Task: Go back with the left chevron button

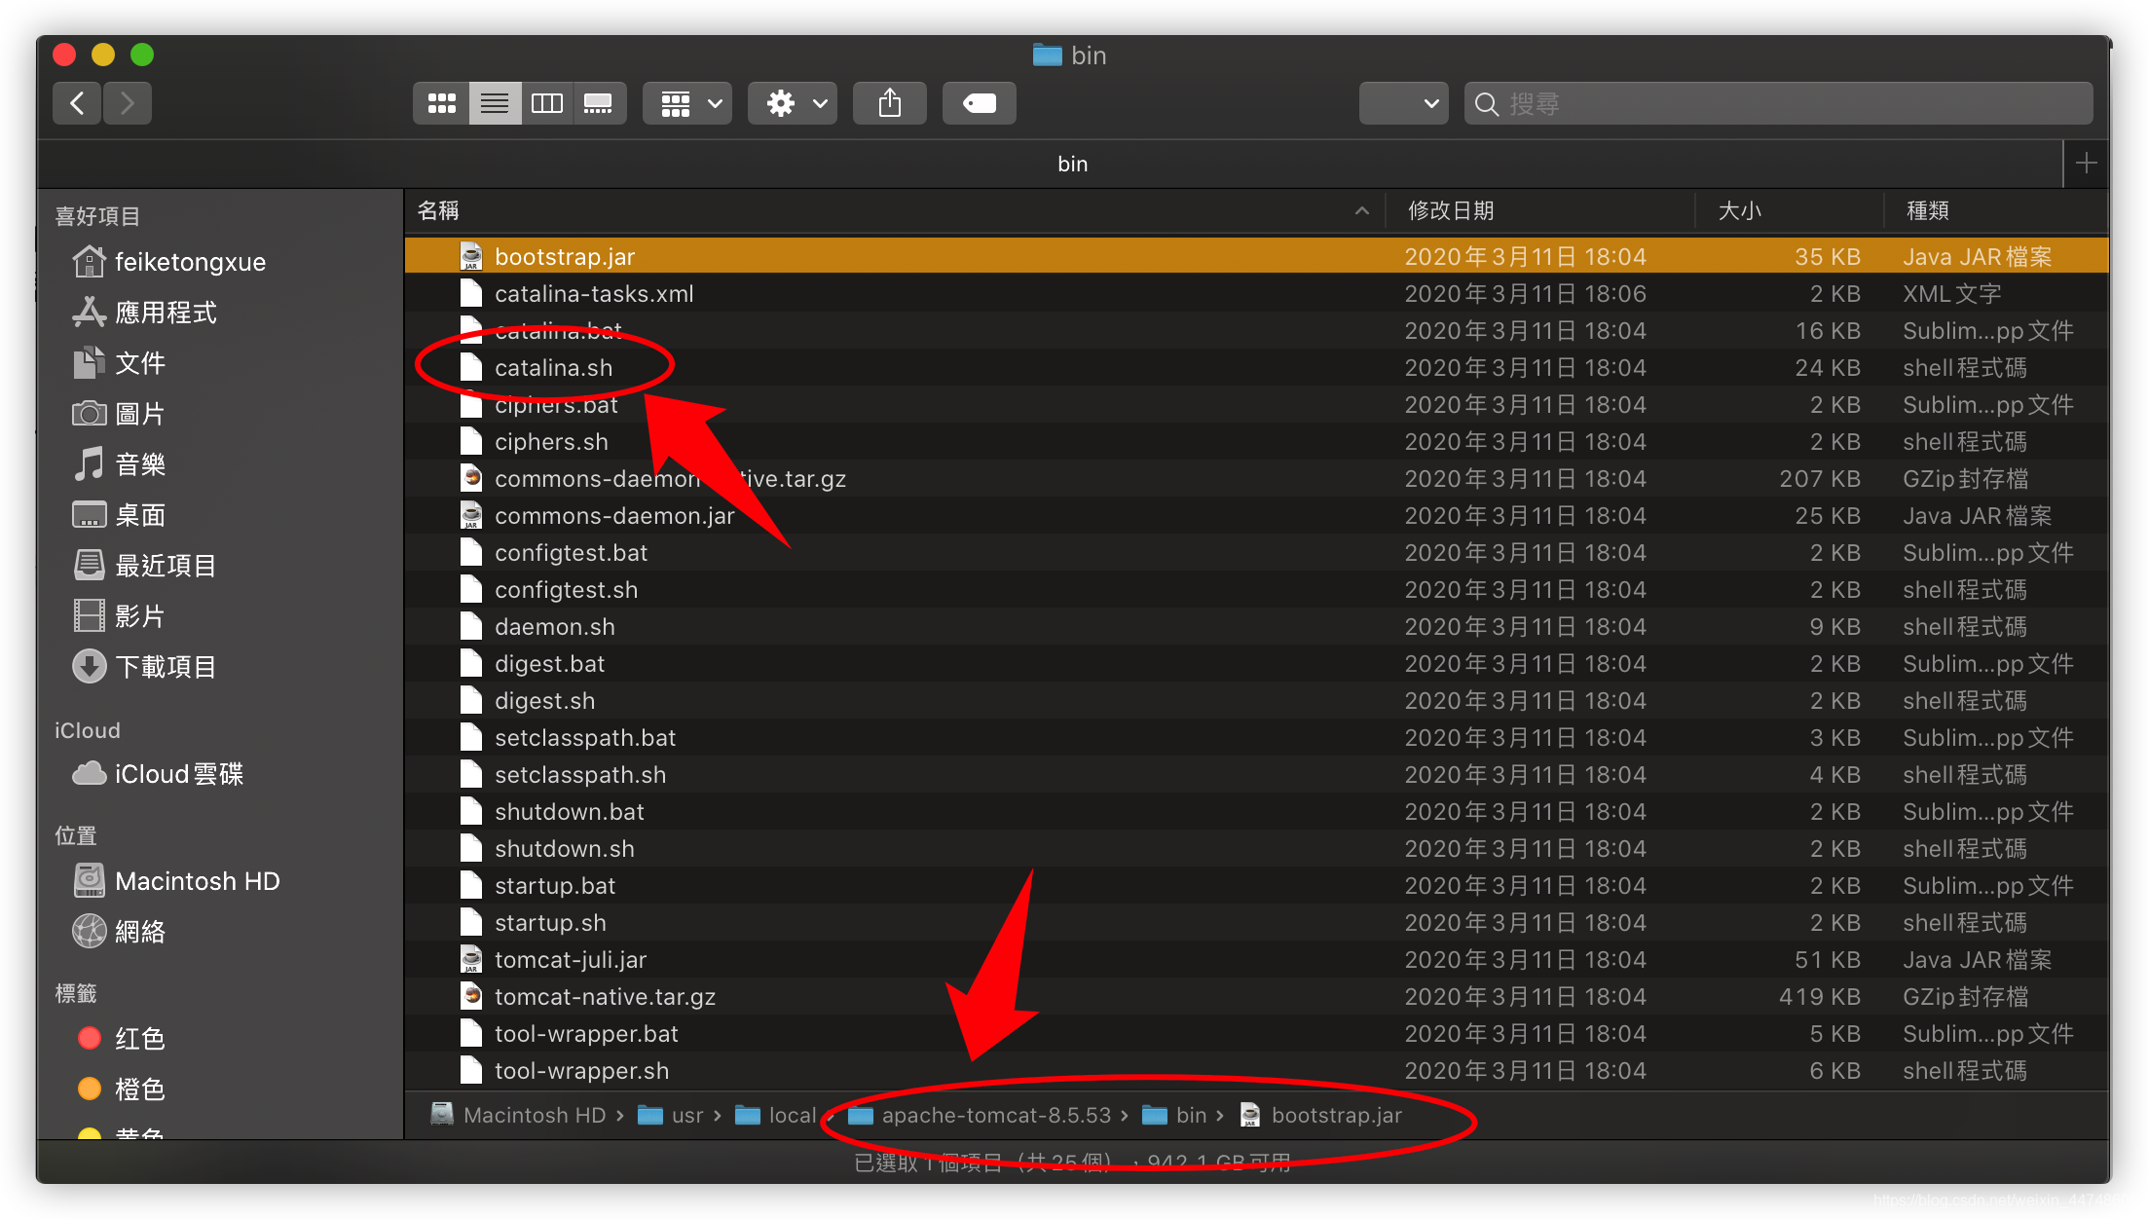Action: (77, 103)
